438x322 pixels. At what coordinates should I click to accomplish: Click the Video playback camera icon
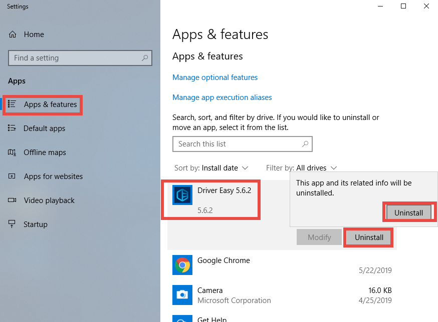pyautogui.click(x=12, y=200)
